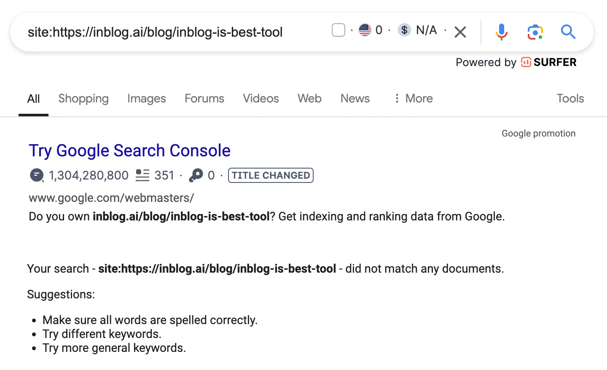Click the estimated traffic icon beside 1,304,280,800

coord(37,175)
